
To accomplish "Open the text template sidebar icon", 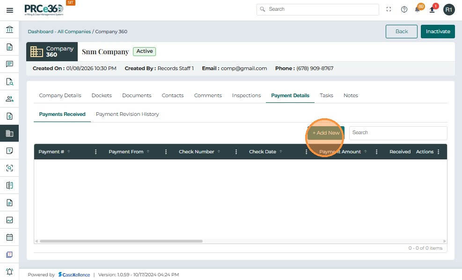I will point(9,151).
